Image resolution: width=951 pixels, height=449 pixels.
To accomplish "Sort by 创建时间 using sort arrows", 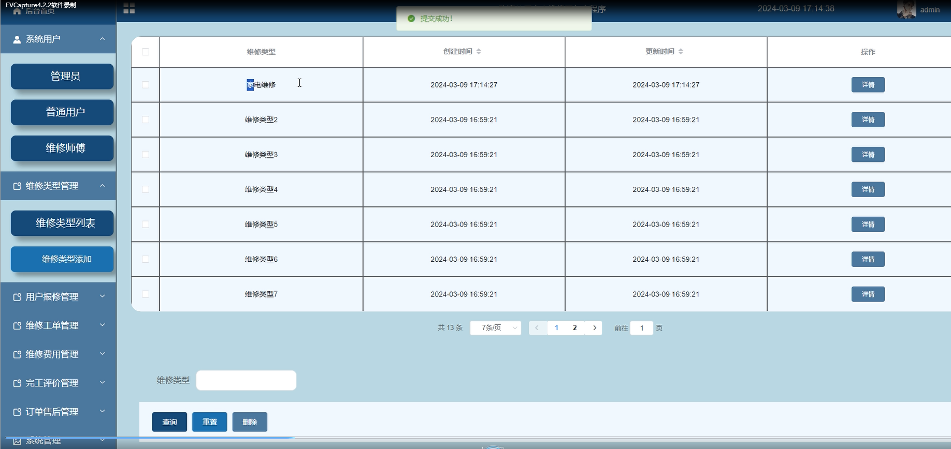I will (x=479, y=52).
